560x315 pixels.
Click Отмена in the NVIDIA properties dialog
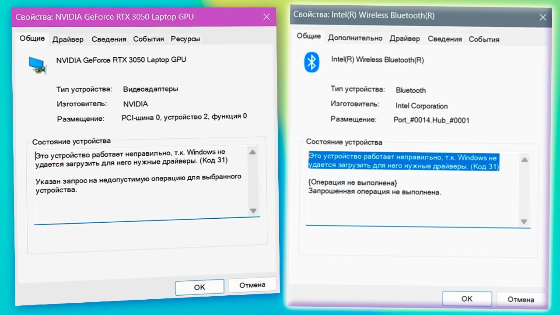(x=252, y=285)
